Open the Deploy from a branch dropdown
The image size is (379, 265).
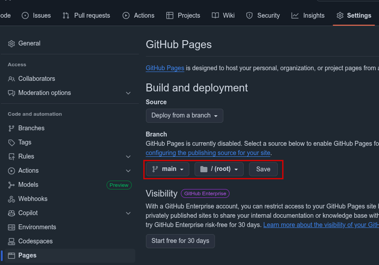coord(184,116)
